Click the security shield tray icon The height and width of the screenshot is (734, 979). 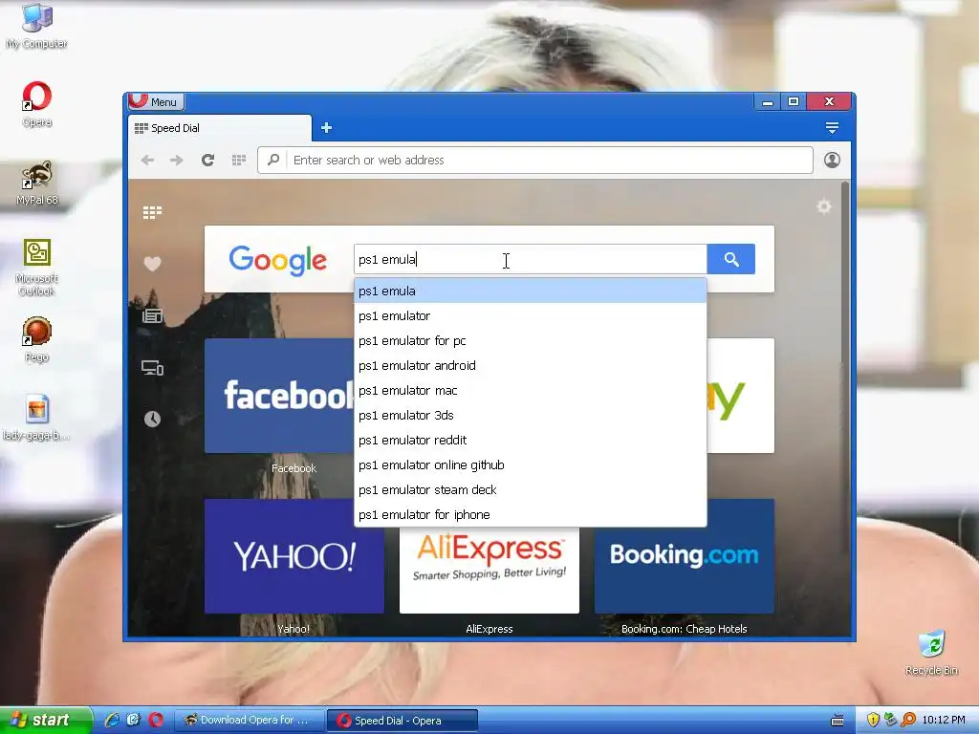tap(873, 721)
